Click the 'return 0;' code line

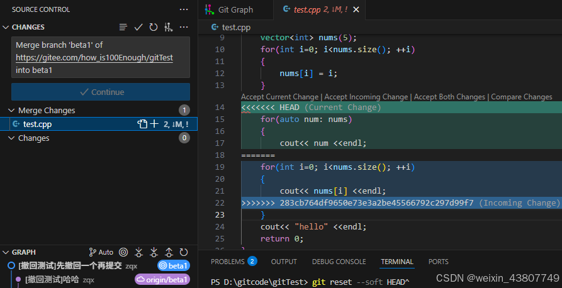[x=282, y=238]
